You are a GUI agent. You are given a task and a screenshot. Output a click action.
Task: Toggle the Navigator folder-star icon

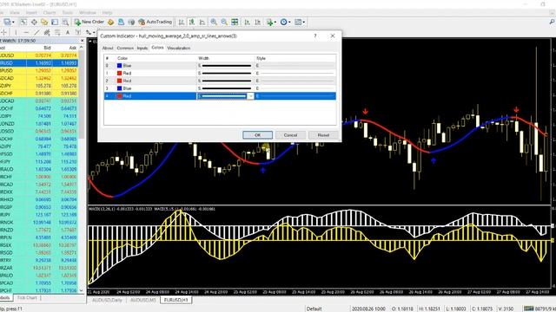(44, 22)
